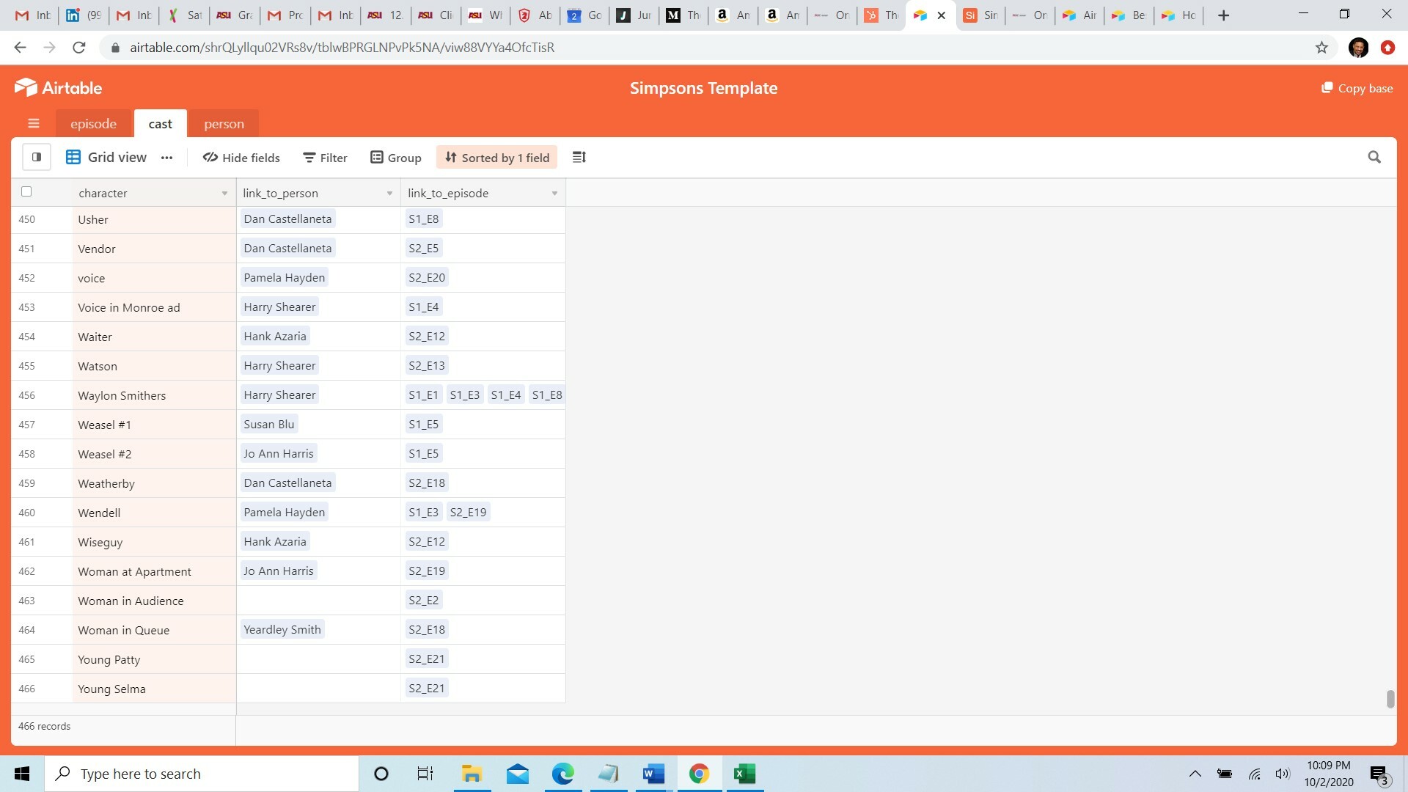
Task: Open Sorted by 1 field settings
Action: coord(497,158)
